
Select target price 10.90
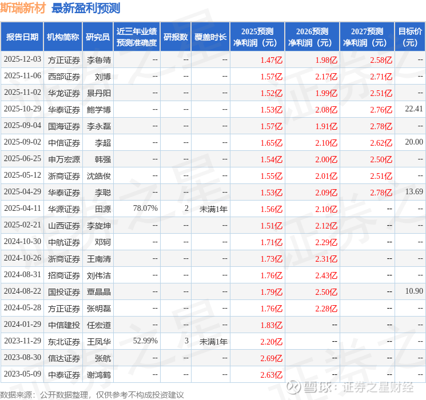414,291
